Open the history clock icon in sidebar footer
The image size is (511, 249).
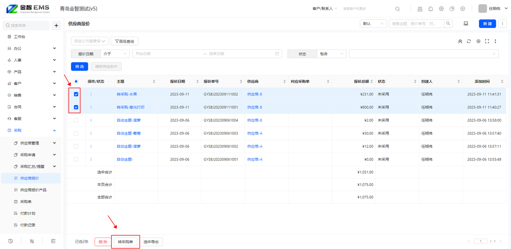coord(10,241)
